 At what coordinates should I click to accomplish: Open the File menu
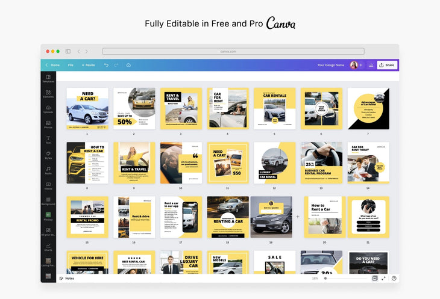71,65
